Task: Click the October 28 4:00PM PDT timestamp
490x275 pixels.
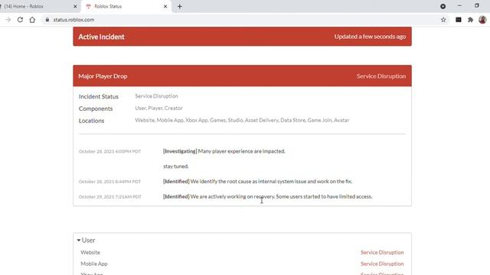Action: 109,151
